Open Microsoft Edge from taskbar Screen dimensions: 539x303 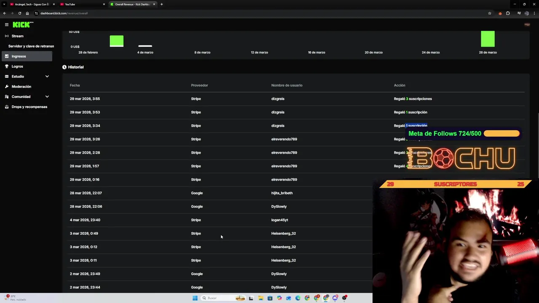click(298, 298)
